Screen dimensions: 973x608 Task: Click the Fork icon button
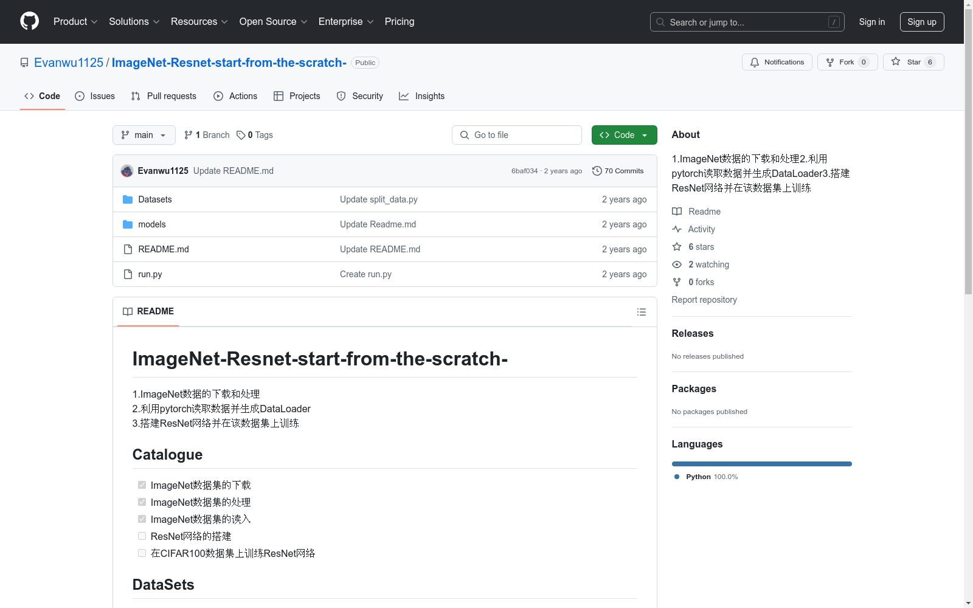click(x=830, y=62)
